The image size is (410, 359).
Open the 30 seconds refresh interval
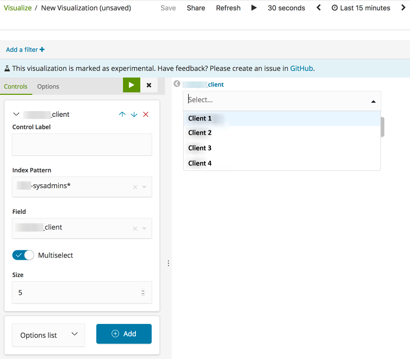pyautogui.click(x=287, y=8)
